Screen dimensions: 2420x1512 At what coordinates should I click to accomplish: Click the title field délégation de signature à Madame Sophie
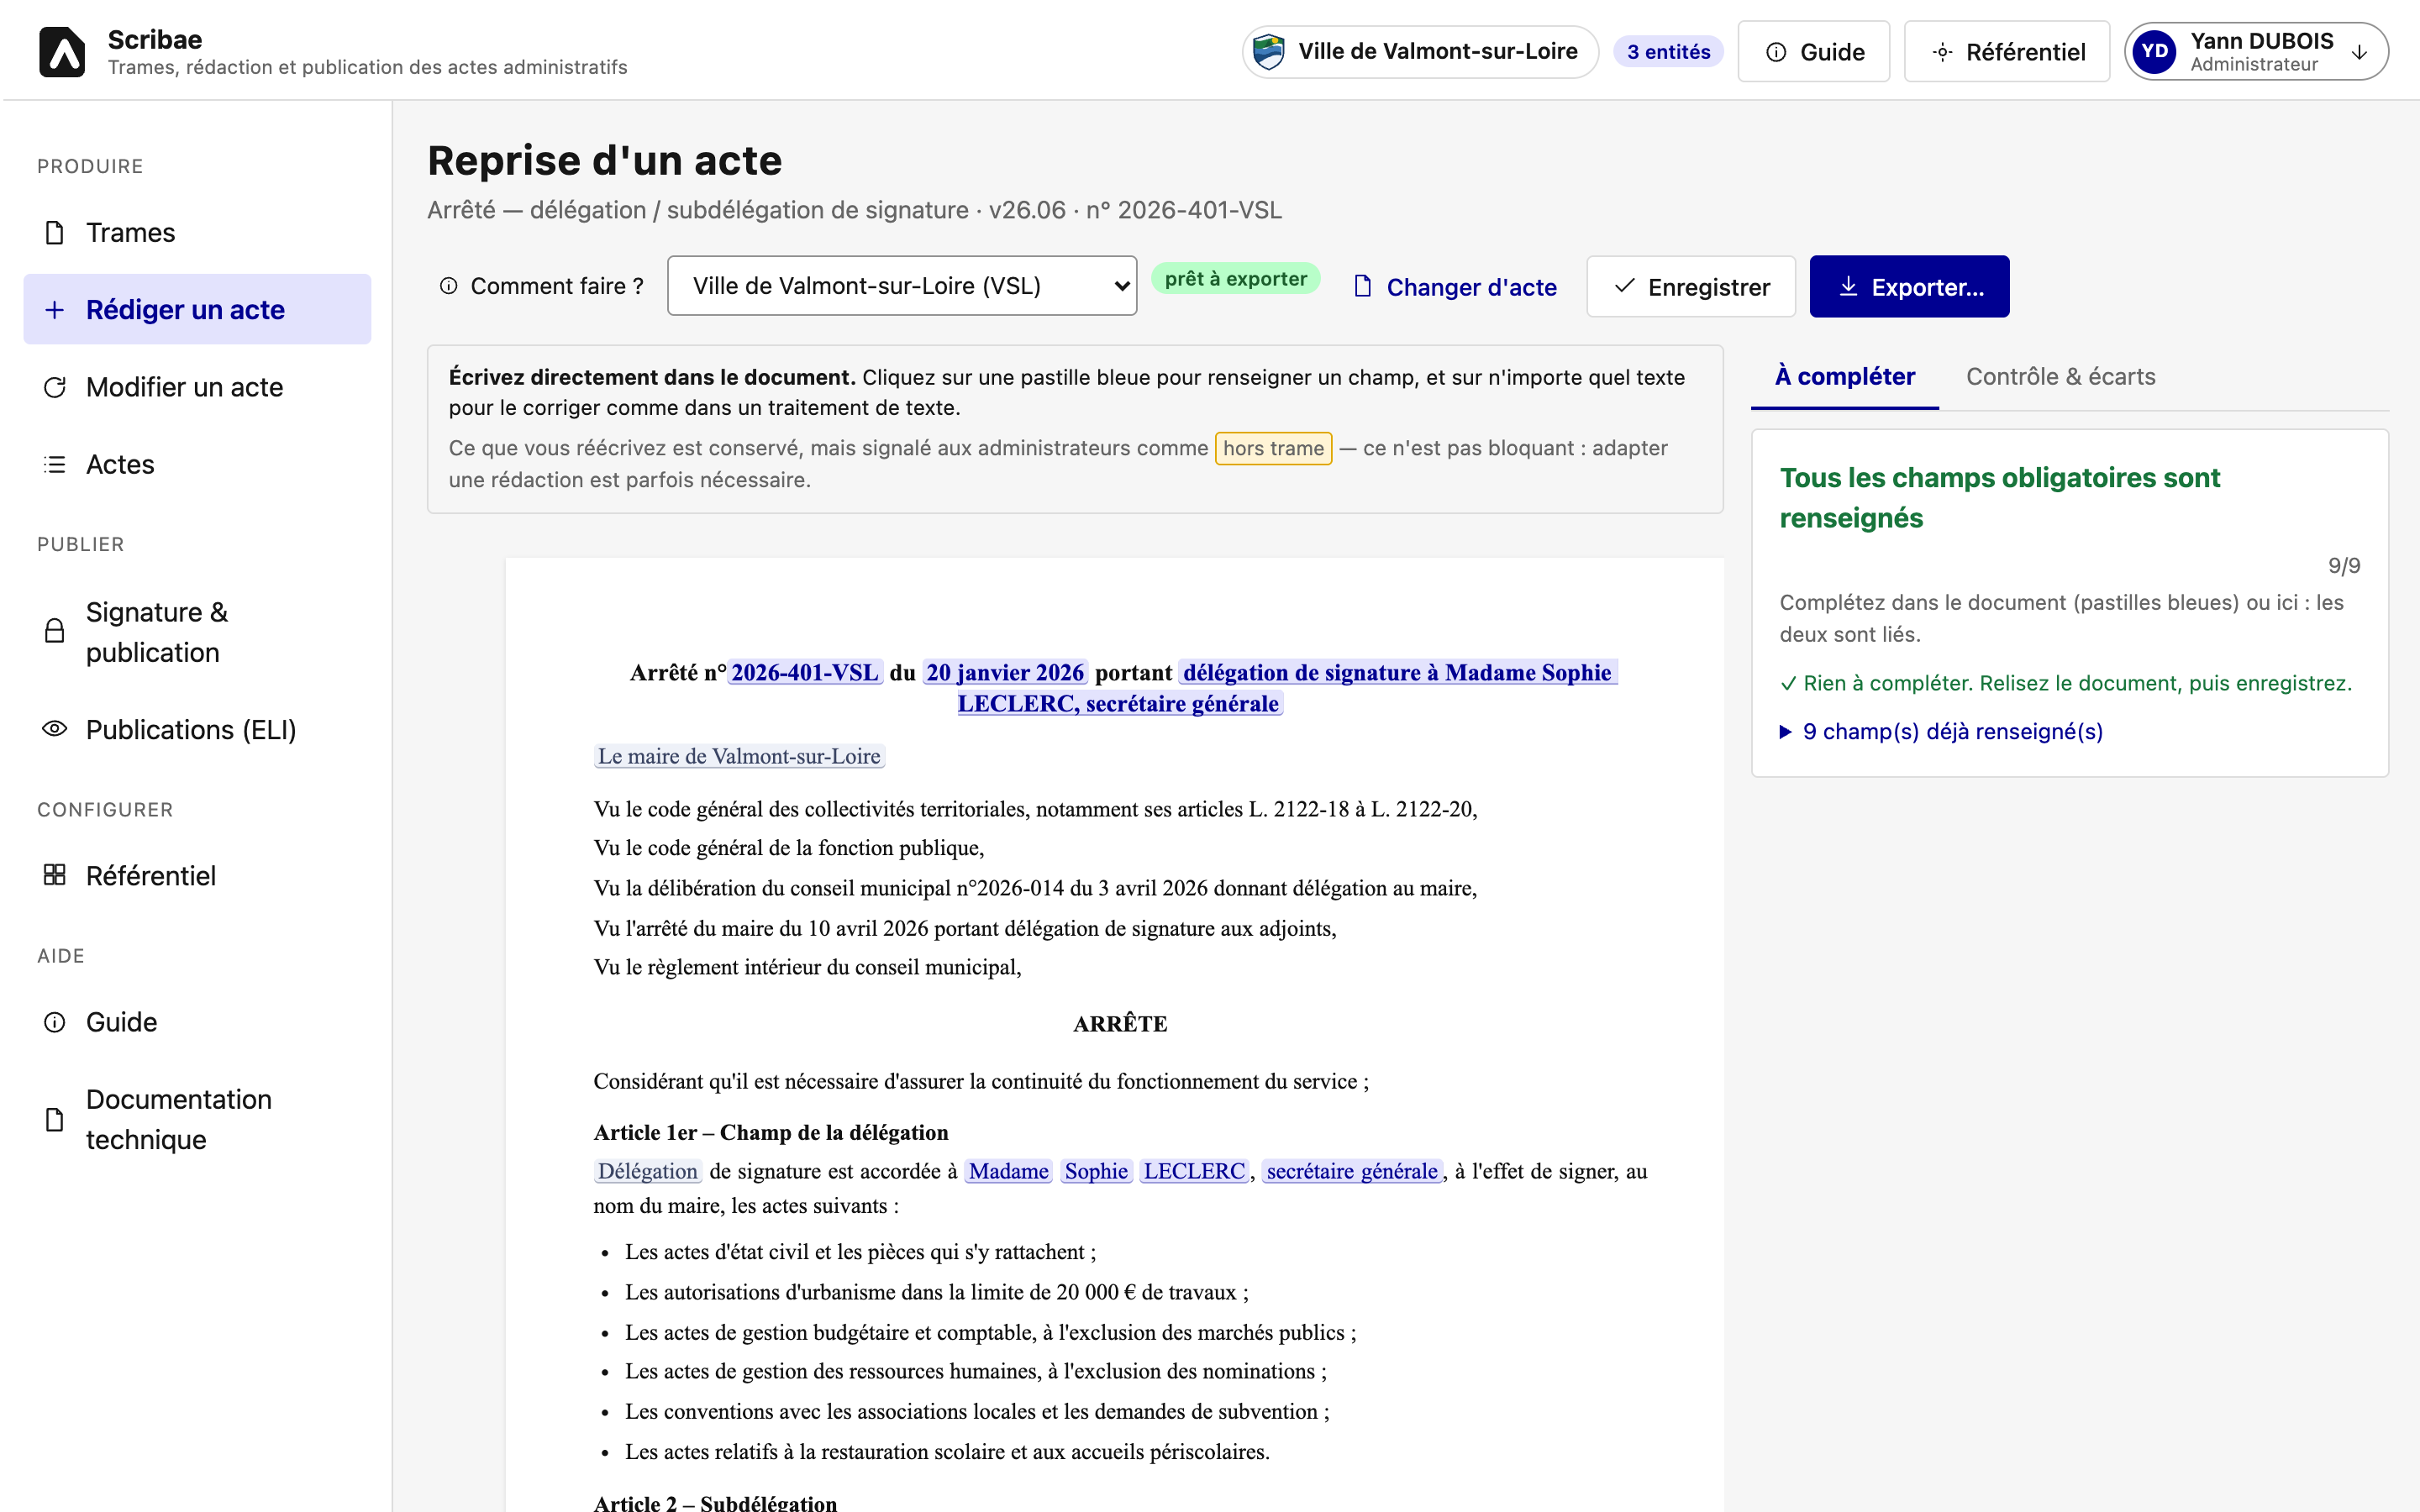click(1397, 672)
